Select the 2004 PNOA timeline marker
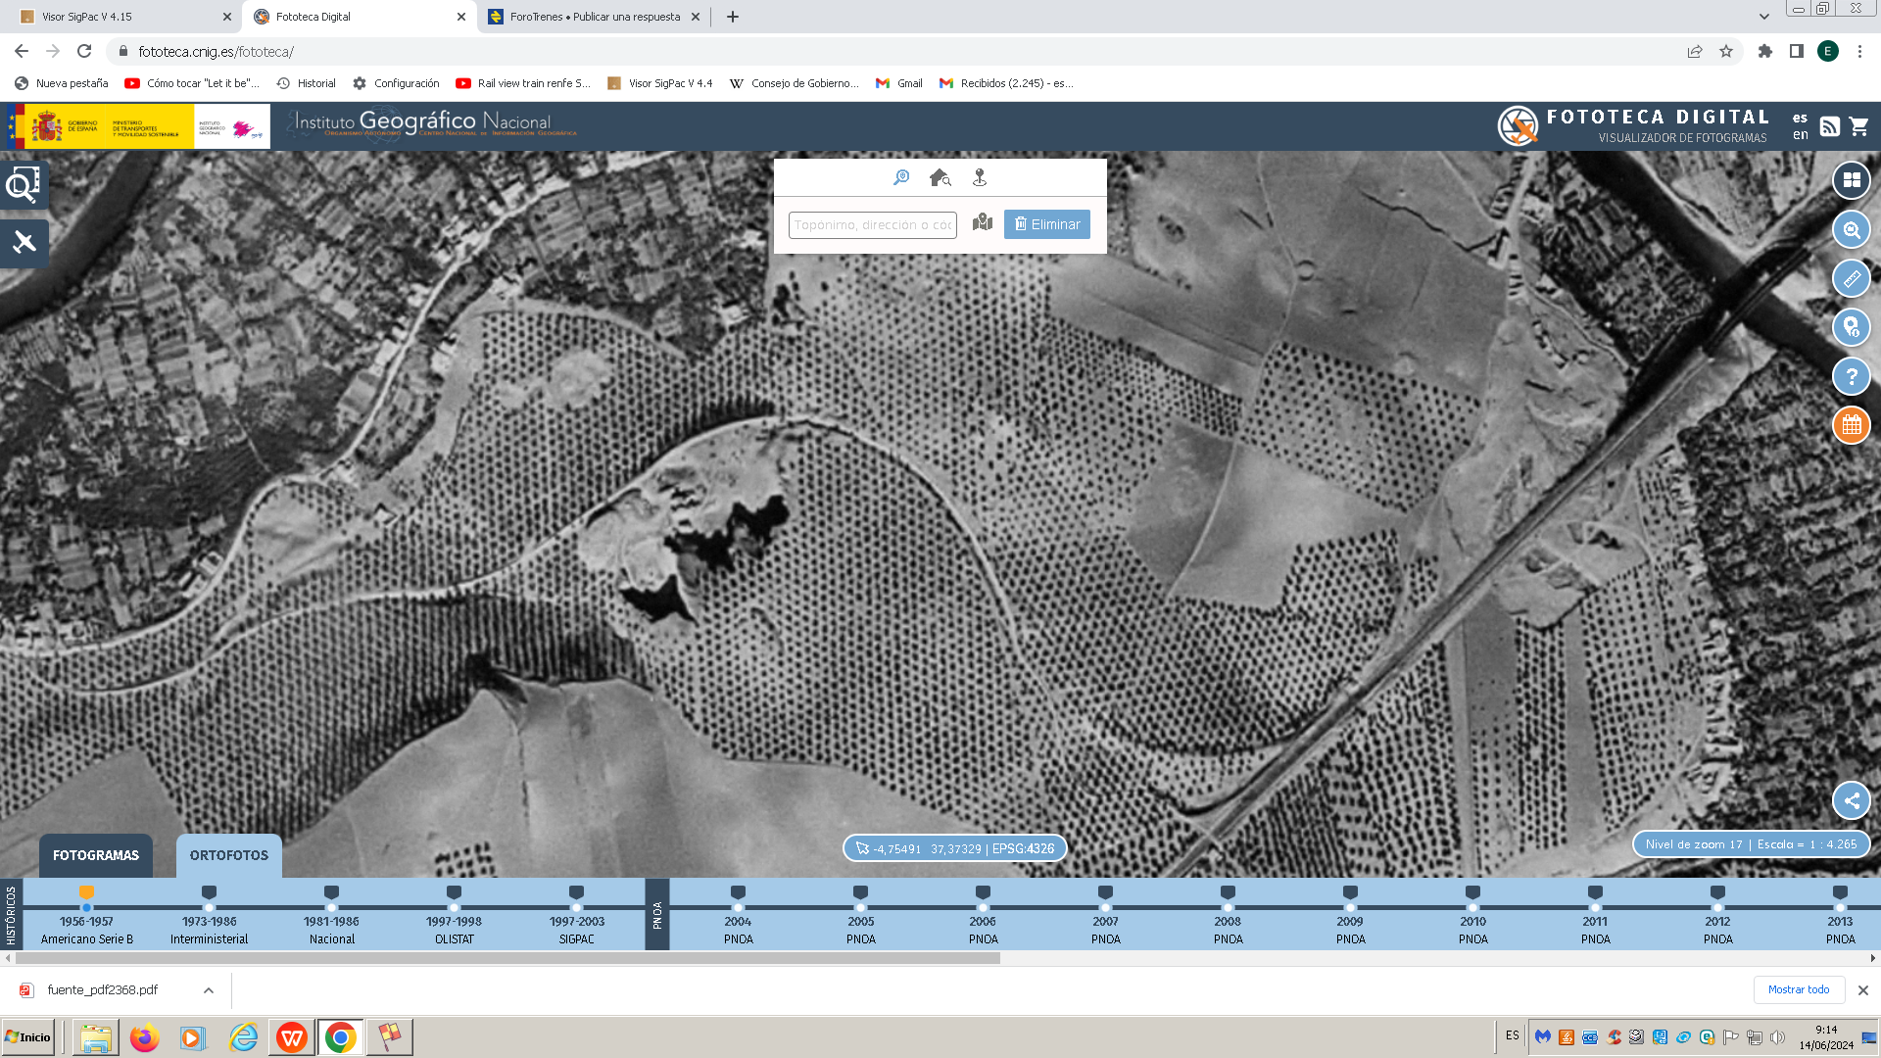 (738, 892)
